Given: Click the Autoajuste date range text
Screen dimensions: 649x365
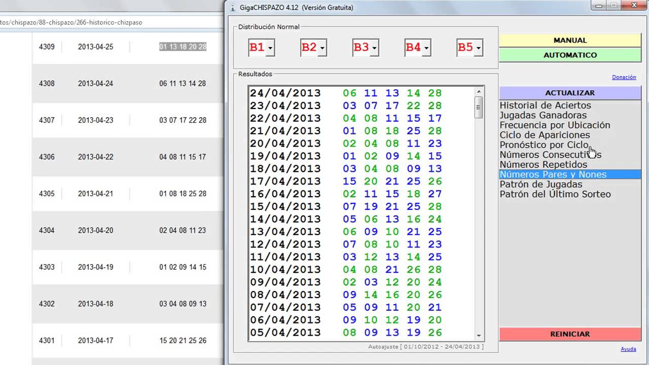Looking at the screenshot, I should 426,347.
